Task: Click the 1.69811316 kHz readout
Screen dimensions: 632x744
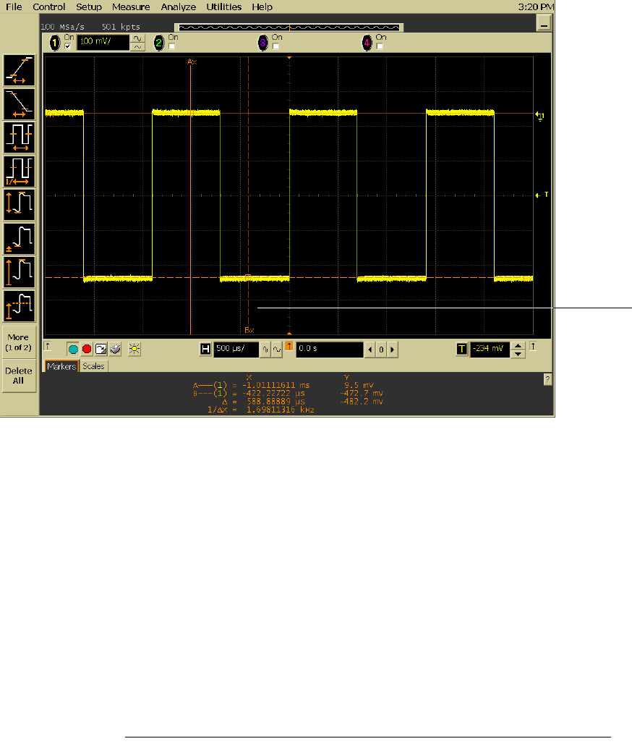Action: pyautogui.click(x=280, y=410)
